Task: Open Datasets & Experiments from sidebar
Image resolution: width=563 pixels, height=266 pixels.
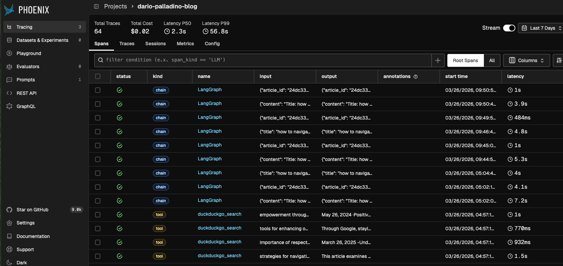Action: coord(42,40)
